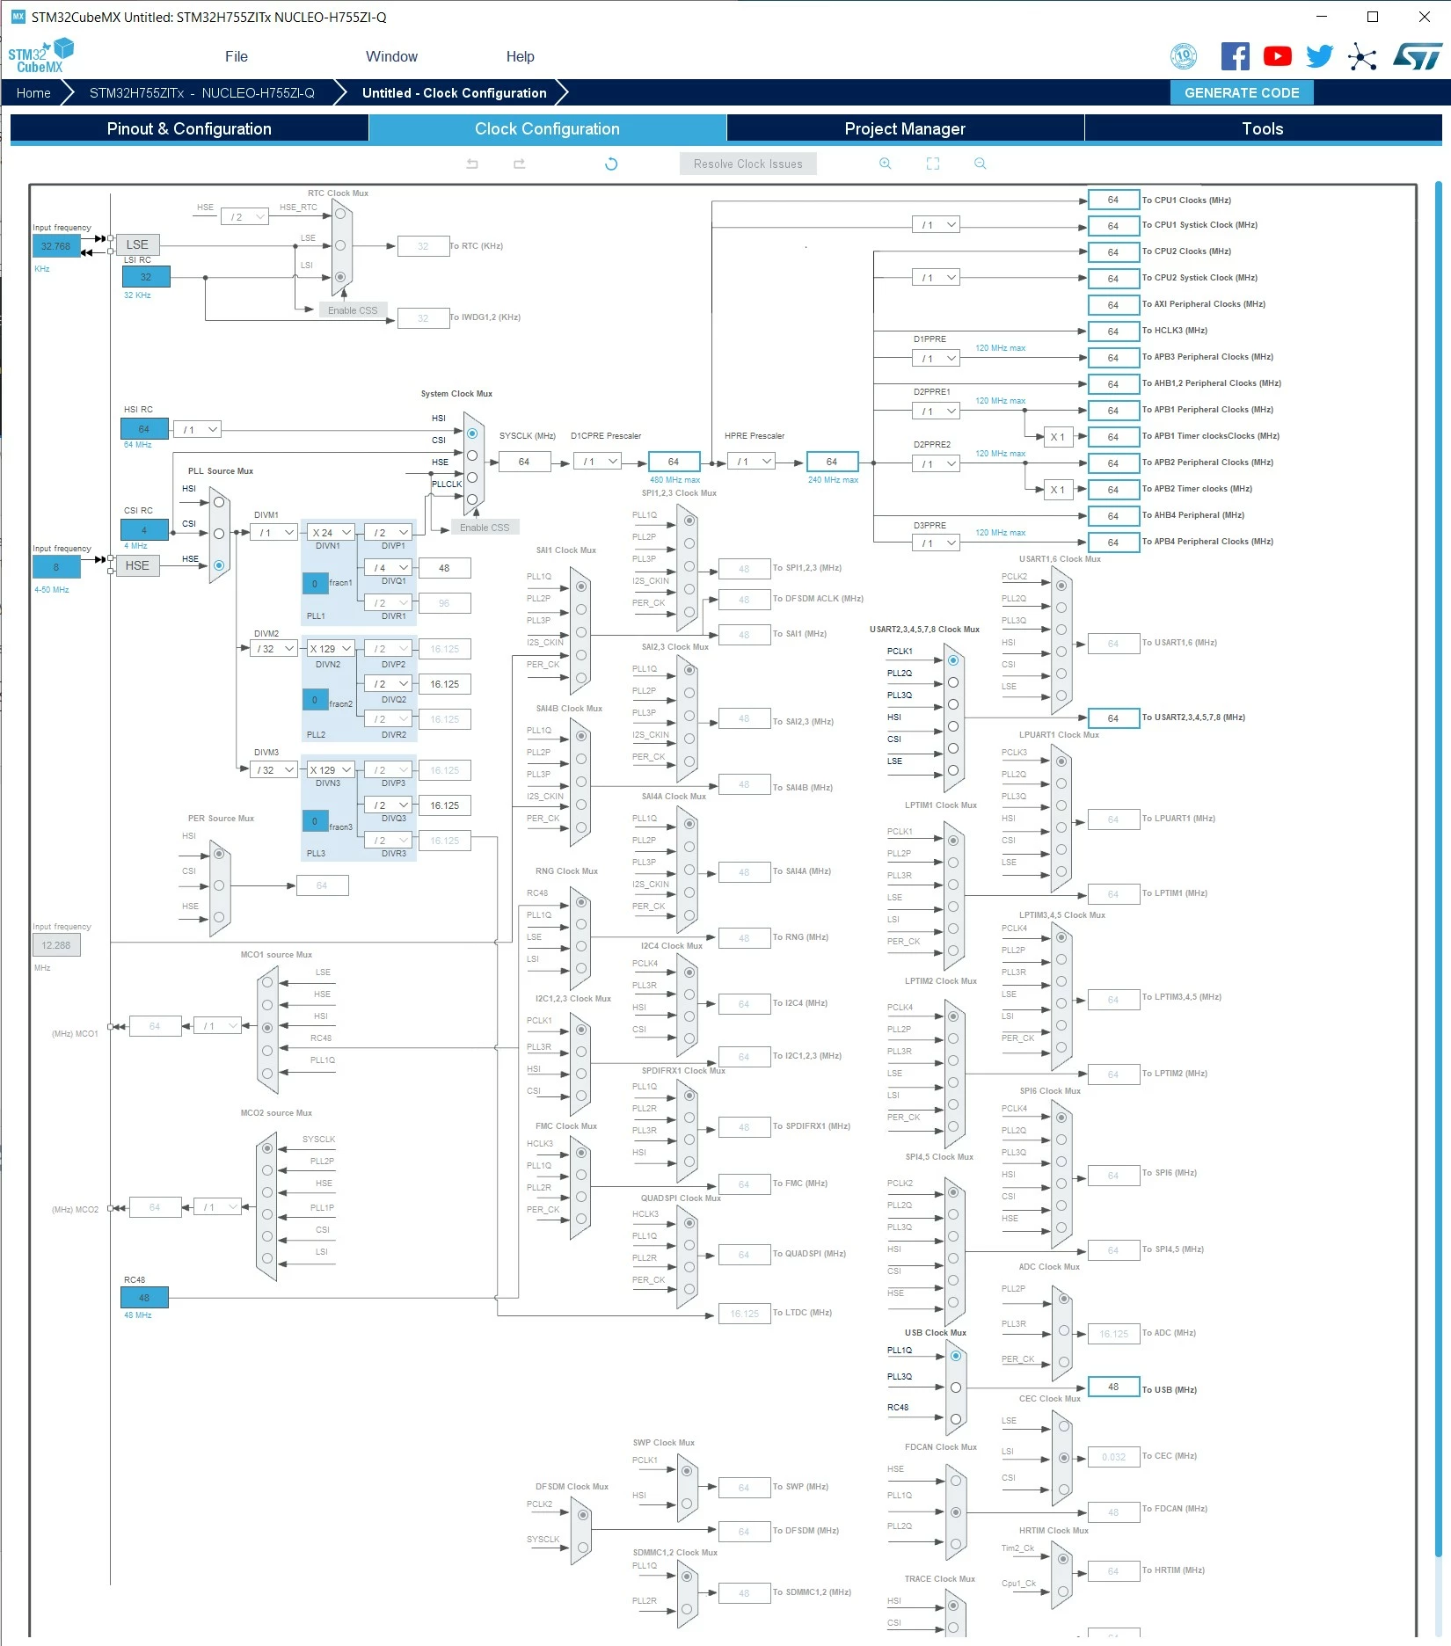Select HSI in PLL Source Mux
This screenshot has width=1451, height=1646.
[219, 502]
